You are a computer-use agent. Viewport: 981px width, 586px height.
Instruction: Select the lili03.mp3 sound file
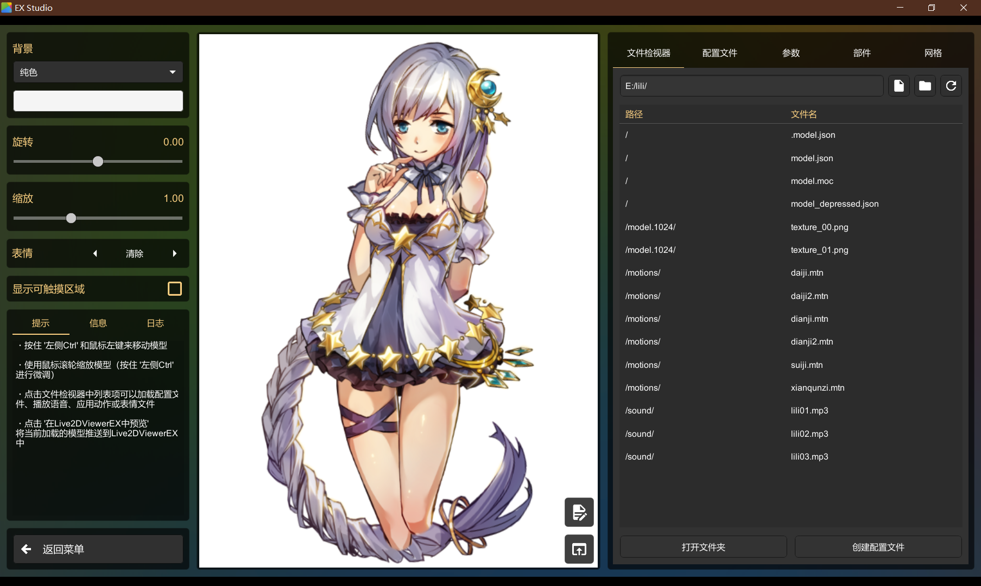pyautogui.click(x=791, y=456)
